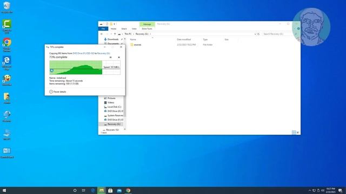Open Videos in the navigation pane

click(111, 103)
